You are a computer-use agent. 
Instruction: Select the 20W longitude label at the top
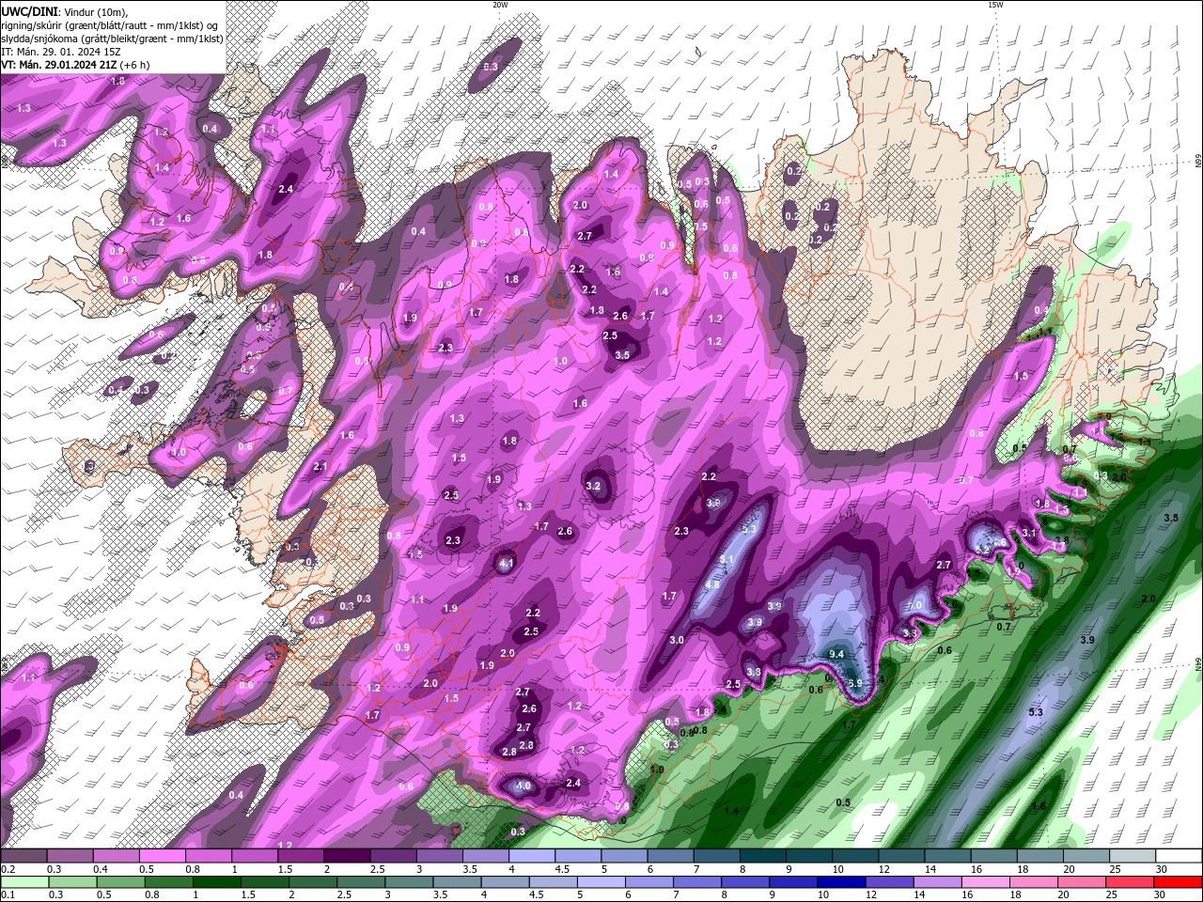[x=500, y=5]
